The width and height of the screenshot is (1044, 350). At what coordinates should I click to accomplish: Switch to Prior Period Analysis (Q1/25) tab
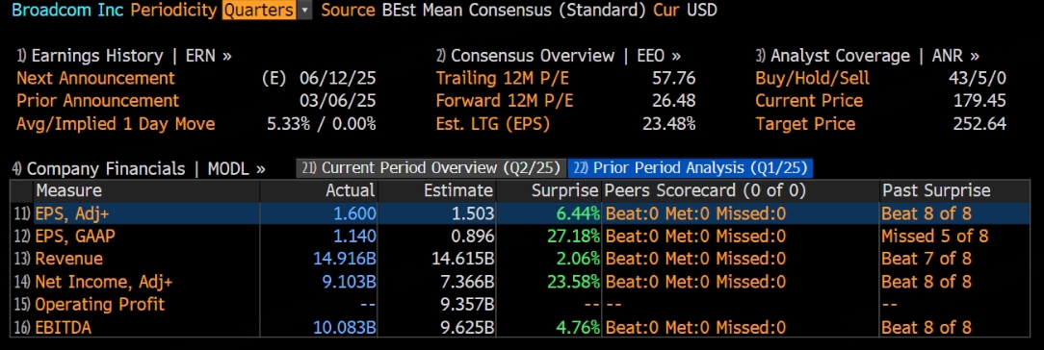point(691,168)
